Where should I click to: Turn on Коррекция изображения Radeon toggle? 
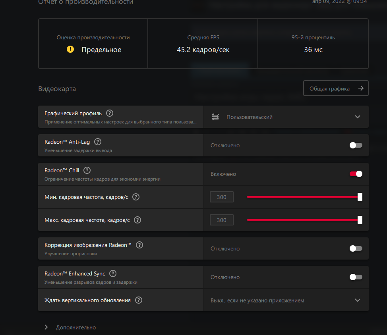point(356,248)
